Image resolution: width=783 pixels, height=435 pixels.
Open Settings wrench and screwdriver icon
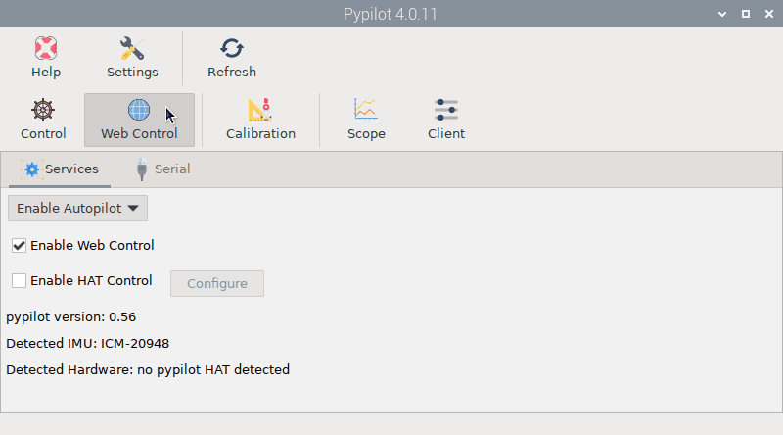coord(132,48)
